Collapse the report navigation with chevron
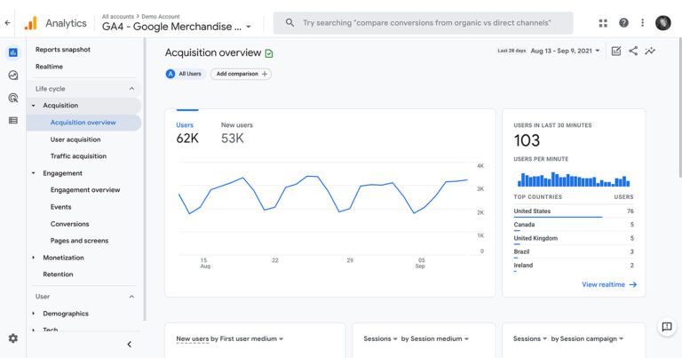This screenshot has width=682, height=358. pos(129,344)
